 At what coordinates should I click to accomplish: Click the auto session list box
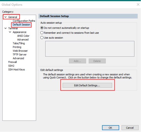(90, 49)
